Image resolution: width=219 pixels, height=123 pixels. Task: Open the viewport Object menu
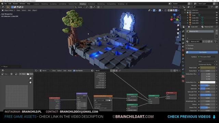[x=35, y=10]
